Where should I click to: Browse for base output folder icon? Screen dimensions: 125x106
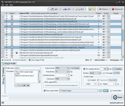pos(100,91)
